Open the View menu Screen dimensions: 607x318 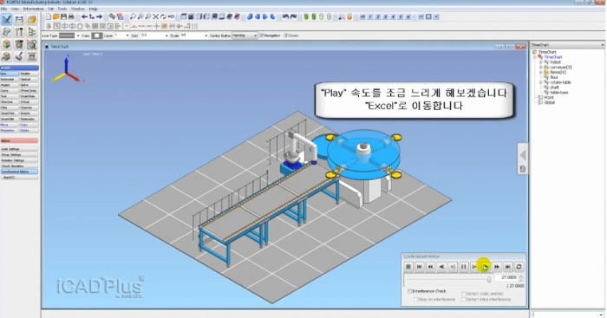pos(15,9)
